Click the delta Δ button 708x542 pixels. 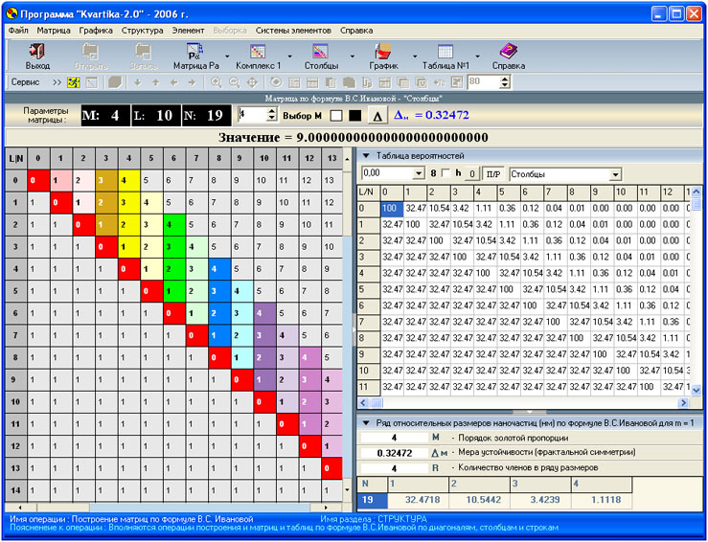[377, 116]
